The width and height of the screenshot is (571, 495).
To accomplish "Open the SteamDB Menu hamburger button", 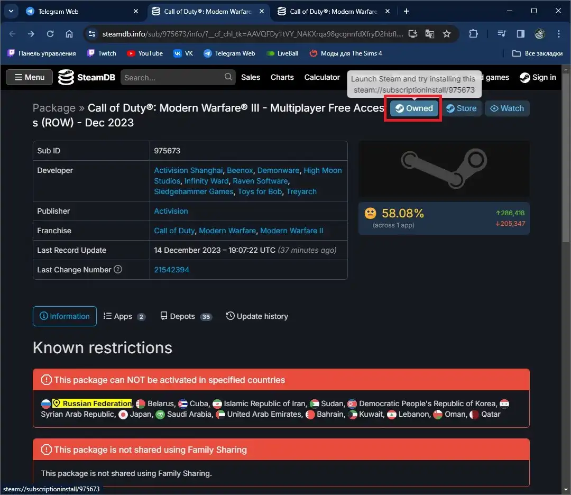I will click(x=29, y=77).
